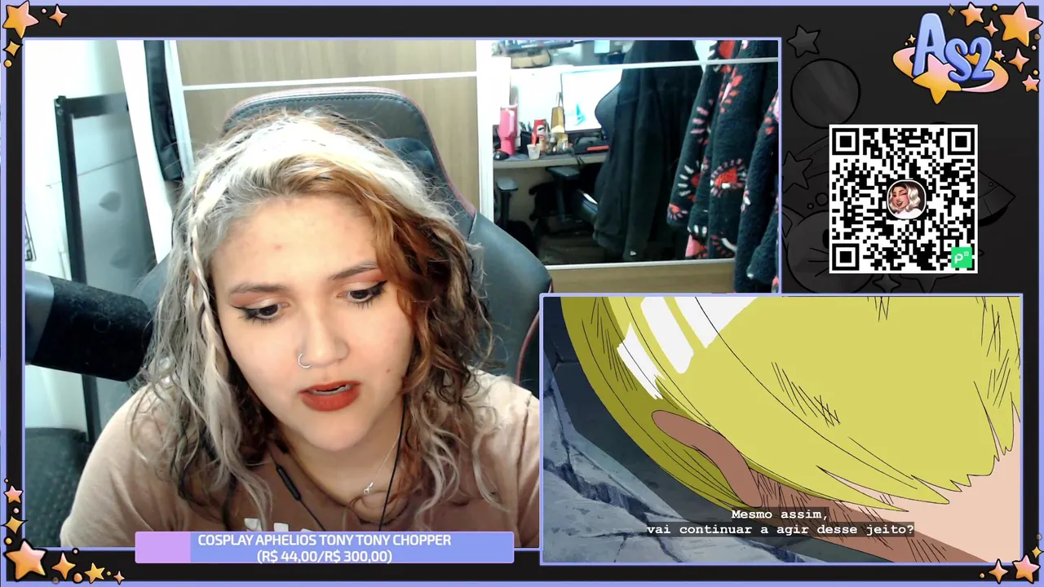The height and width of the screenshot is (587, 1044).
Task: Click the "COSPLAY APHELIOS TONY TONY CHOPPER" donation goal text
Action: (325, 540)
